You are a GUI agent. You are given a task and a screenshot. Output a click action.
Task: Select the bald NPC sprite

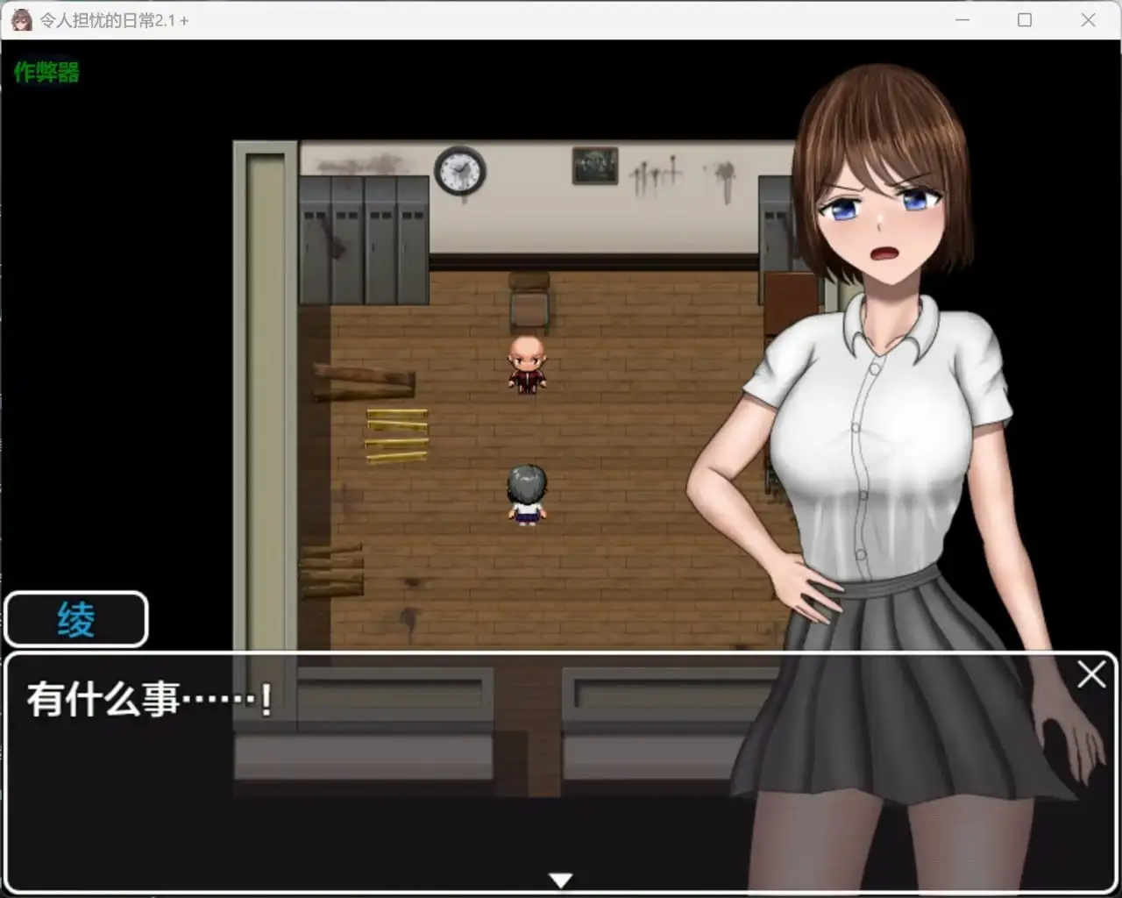(526, 362)
